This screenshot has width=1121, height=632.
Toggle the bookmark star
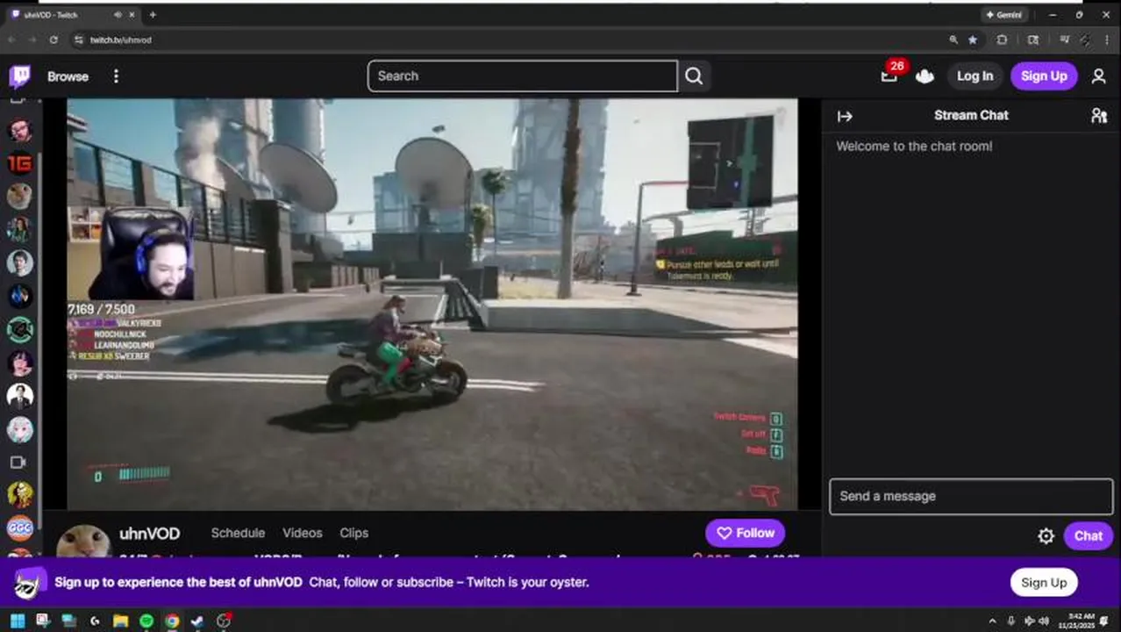[x=972, y=39]
